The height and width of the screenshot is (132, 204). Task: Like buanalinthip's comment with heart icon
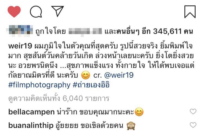click(x=193, y=125)
